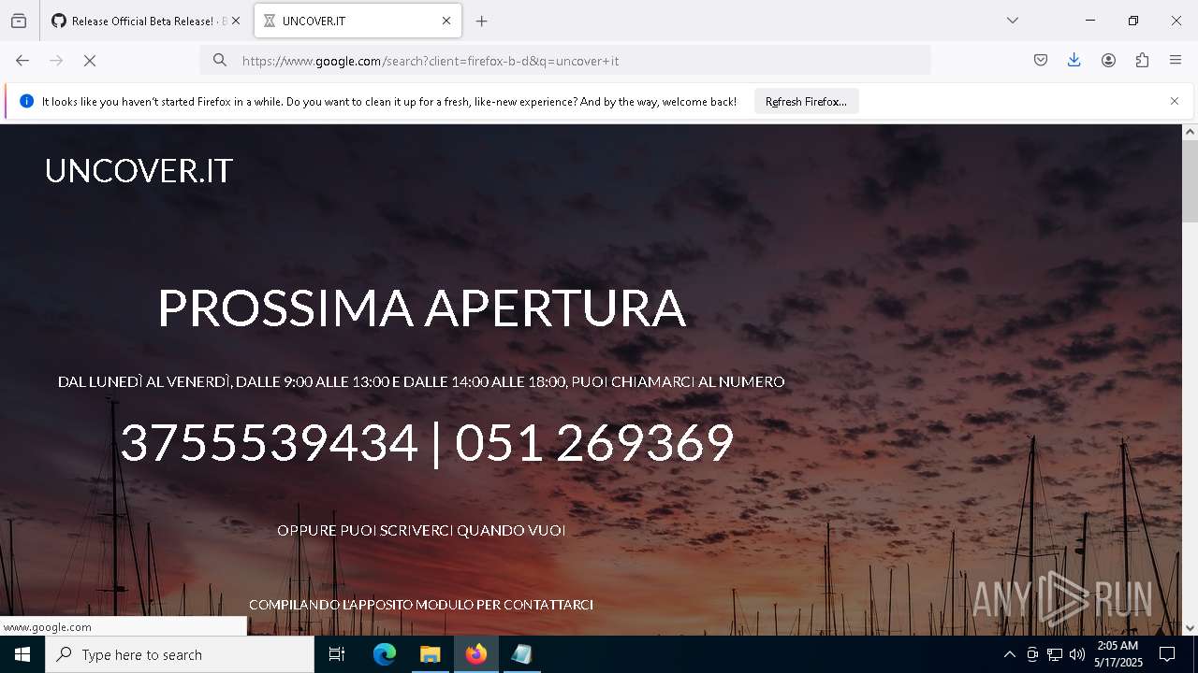Viewport: 1198px width, 673px height.
Task: Restore down the Firefox window
Action: [1133, 21]
